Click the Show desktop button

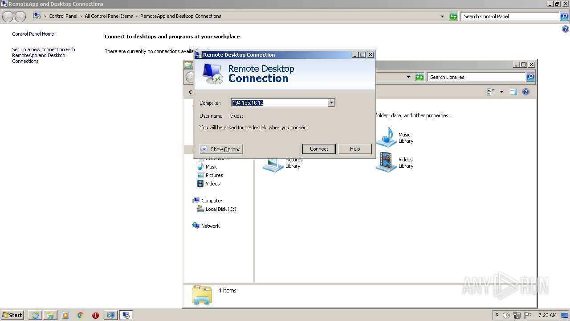coord(565,315)
